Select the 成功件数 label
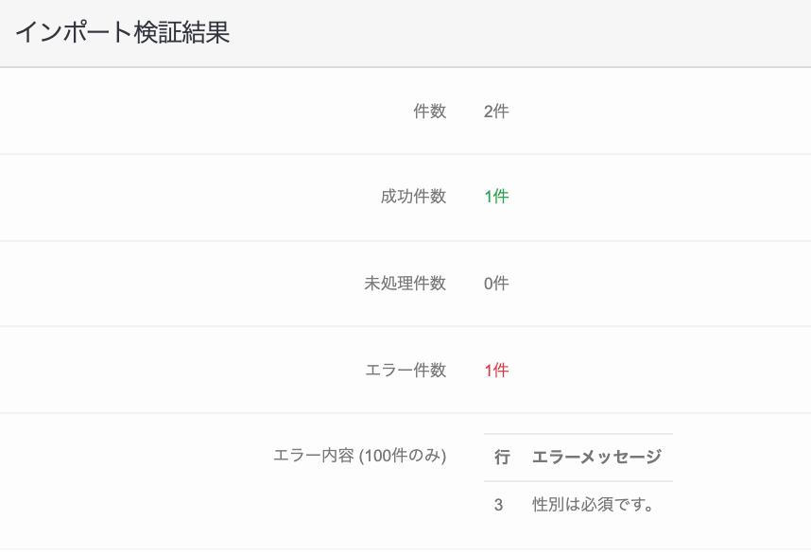Screen dimensions: 811x554 pyautogui.click(x=413, y=197)
